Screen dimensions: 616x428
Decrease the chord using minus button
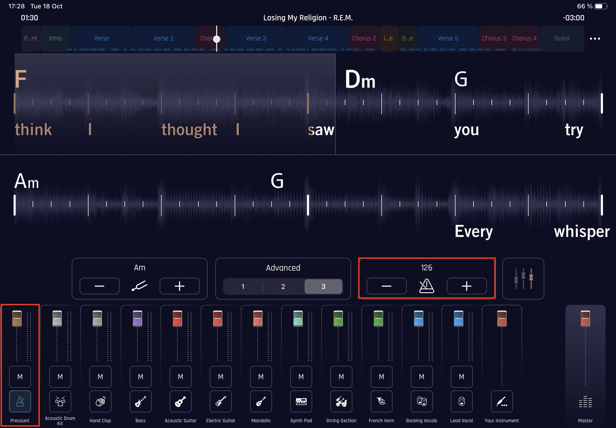100,286
